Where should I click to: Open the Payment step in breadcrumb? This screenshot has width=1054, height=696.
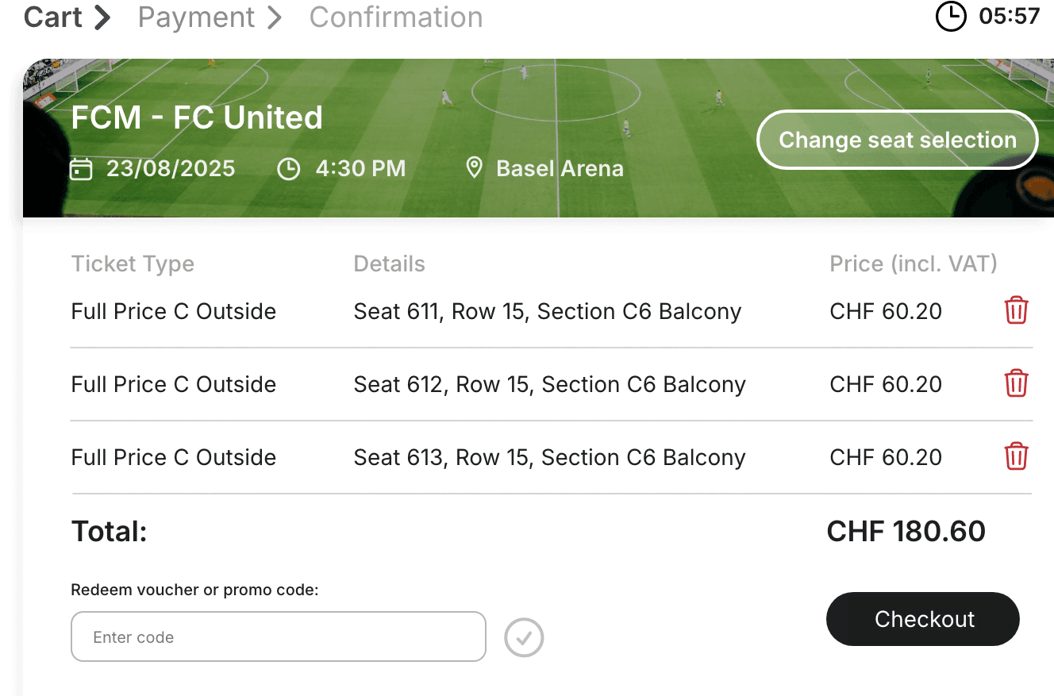click(x=197, y=17)
